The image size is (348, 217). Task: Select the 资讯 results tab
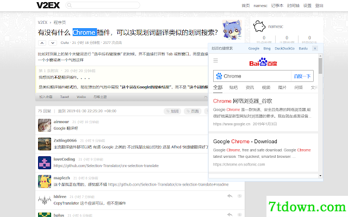point(250,87)
